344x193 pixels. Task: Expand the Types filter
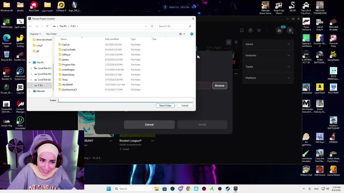coord(268,67)
